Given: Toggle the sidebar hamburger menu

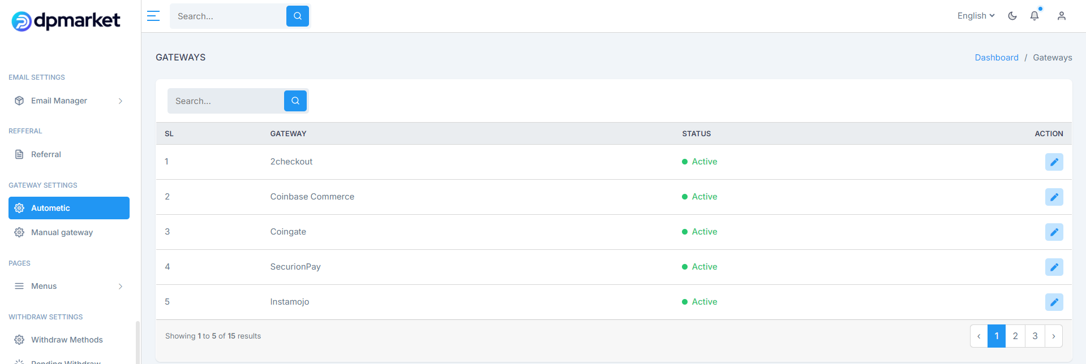Looking at the screenshot, I should 153,16.
